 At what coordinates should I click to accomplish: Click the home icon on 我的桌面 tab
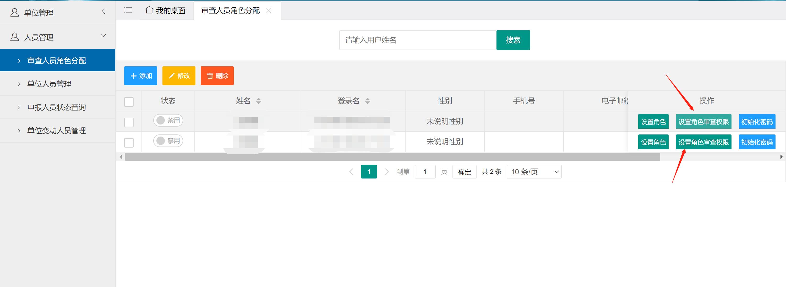point(149,10)
